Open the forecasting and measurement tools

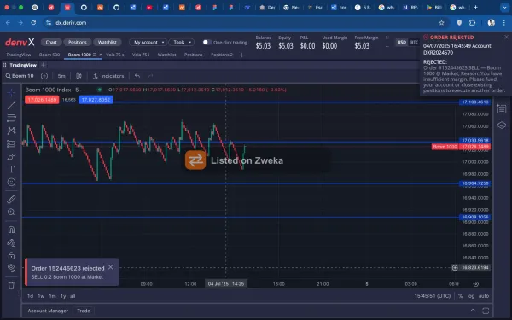11,143
